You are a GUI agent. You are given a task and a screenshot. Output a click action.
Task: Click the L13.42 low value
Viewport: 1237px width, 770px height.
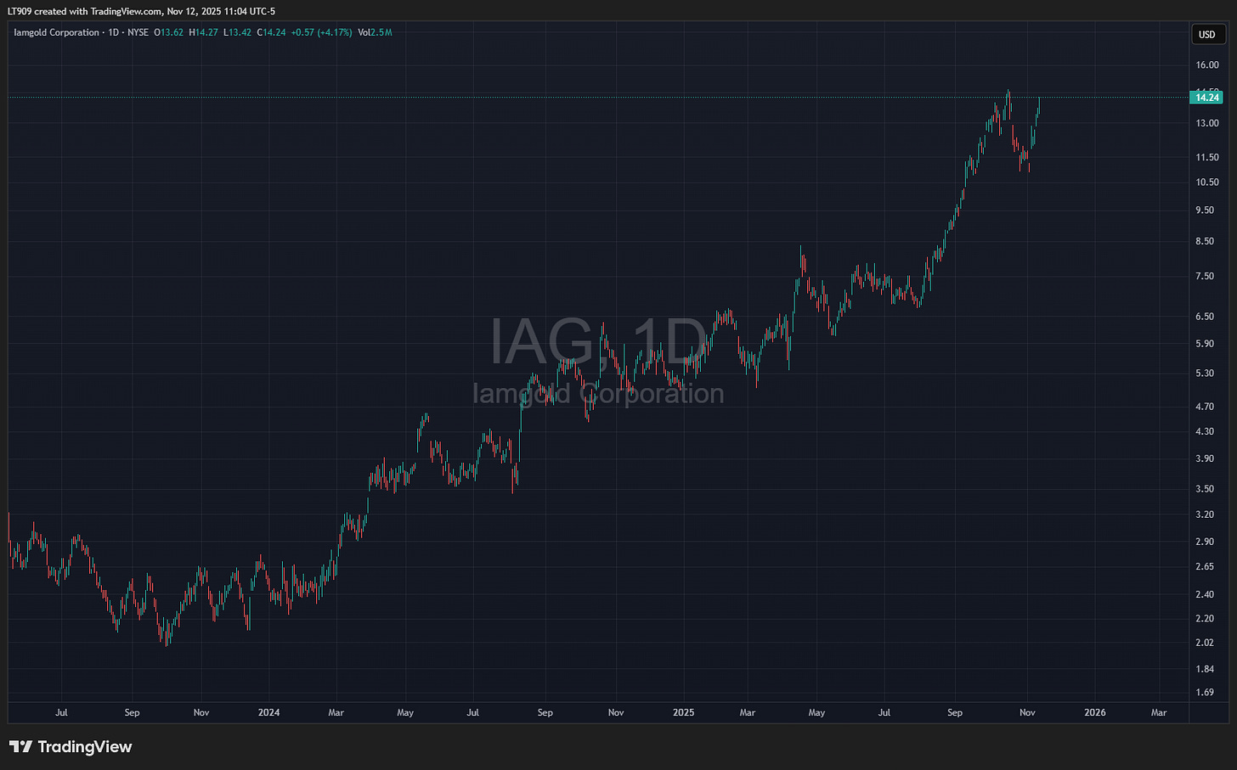[x=238, y=32]
